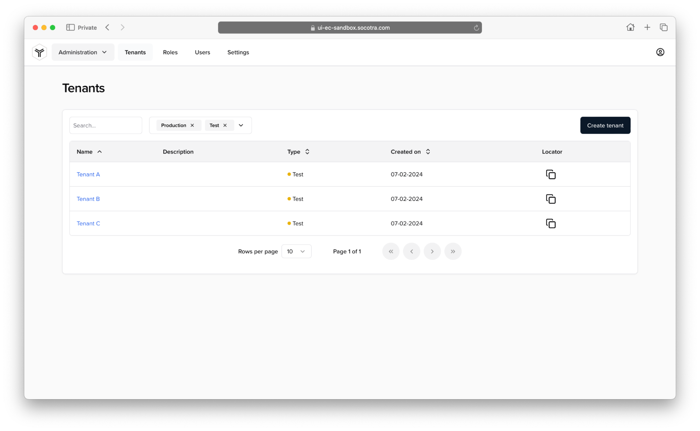Open the tenant type filter dropdown arrow
Screen dimensions: 700x431
point(241,125)
